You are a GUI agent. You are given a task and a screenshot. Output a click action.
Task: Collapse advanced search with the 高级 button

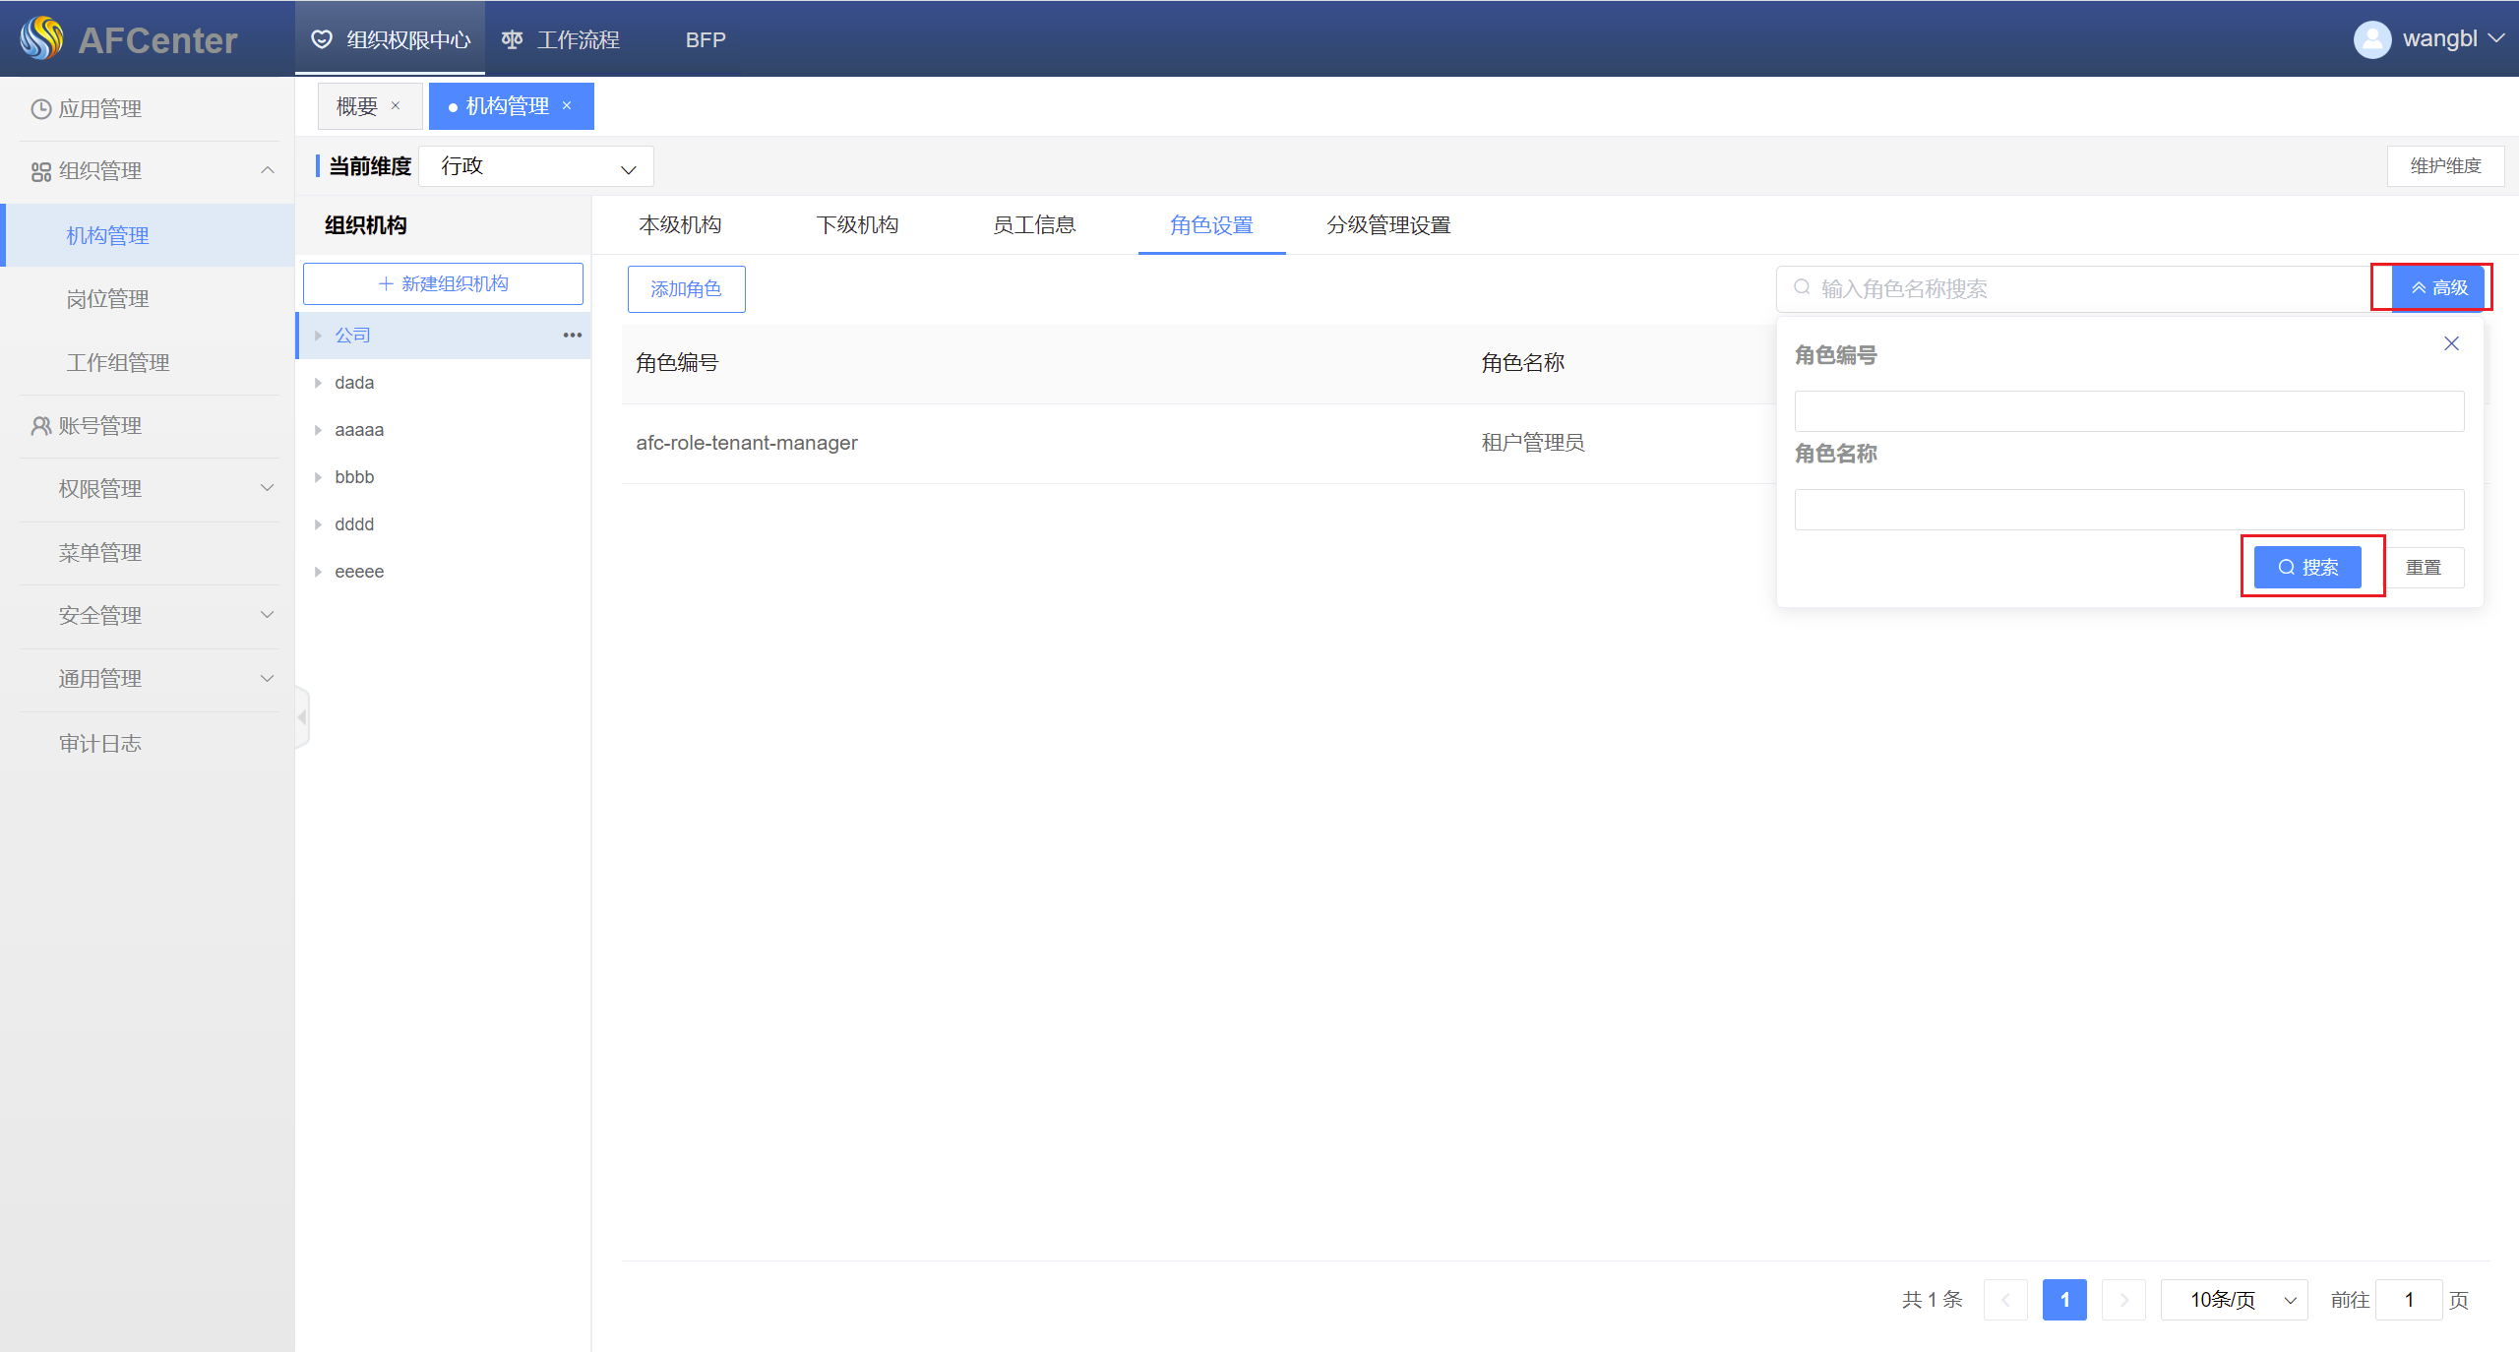[x=2438, y=287]
